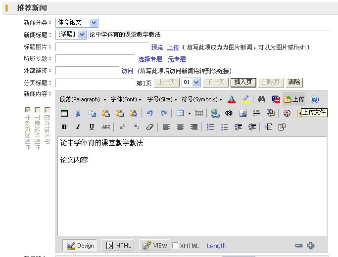Click the 选择专题 link
This screenshot has height=257, width=338.
(x=150, y=59)
